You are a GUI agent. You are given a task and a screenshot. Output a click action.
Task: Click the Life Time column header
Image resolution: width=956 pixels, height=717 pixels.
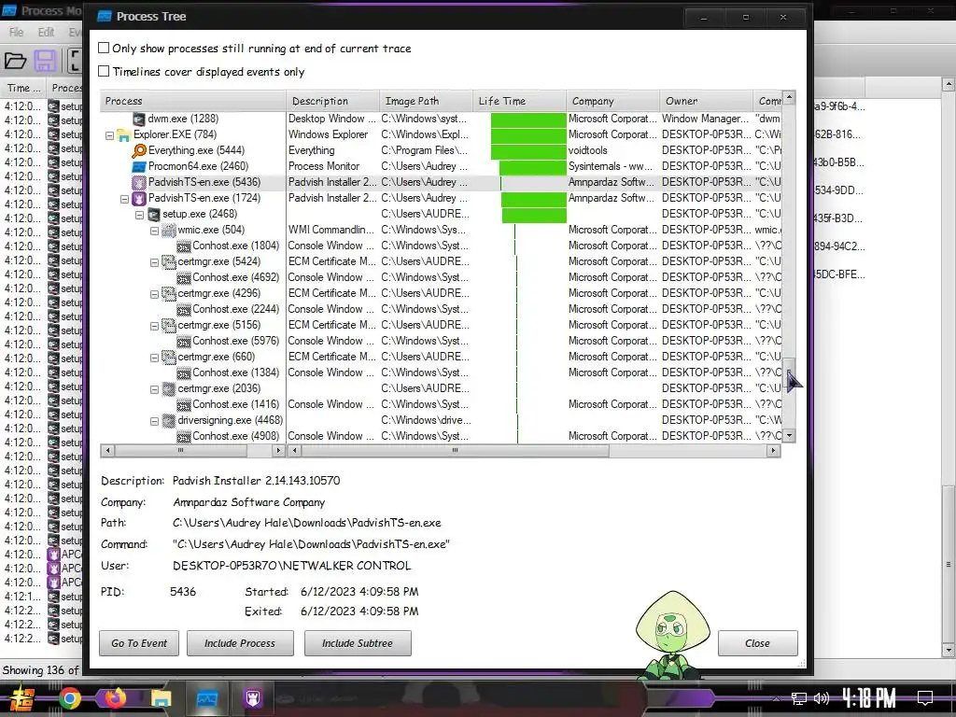click(519, 101)
